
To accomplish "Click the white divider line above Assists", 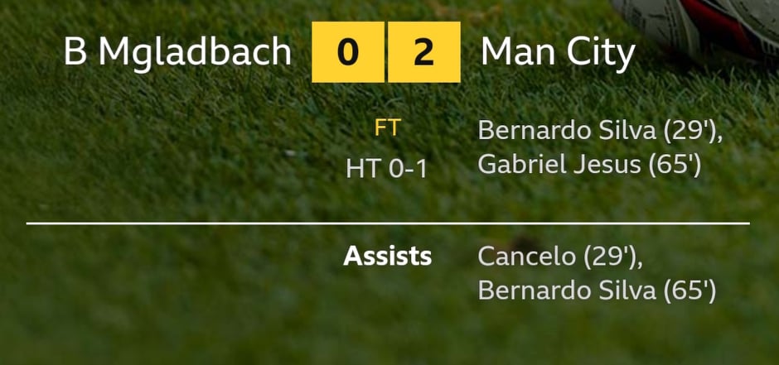I will tap(388, 223).
